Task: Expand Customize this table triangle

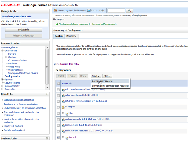Action: pos(55,64)
